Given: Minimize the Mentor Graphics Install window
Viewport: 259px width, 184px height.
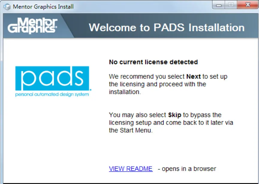Looking at the screenshot, I should [219, 5].
